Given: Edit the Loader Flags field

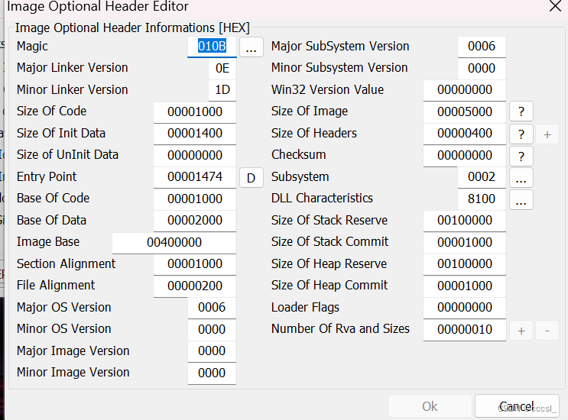Looking at the screenshot, I should [465, 308].
